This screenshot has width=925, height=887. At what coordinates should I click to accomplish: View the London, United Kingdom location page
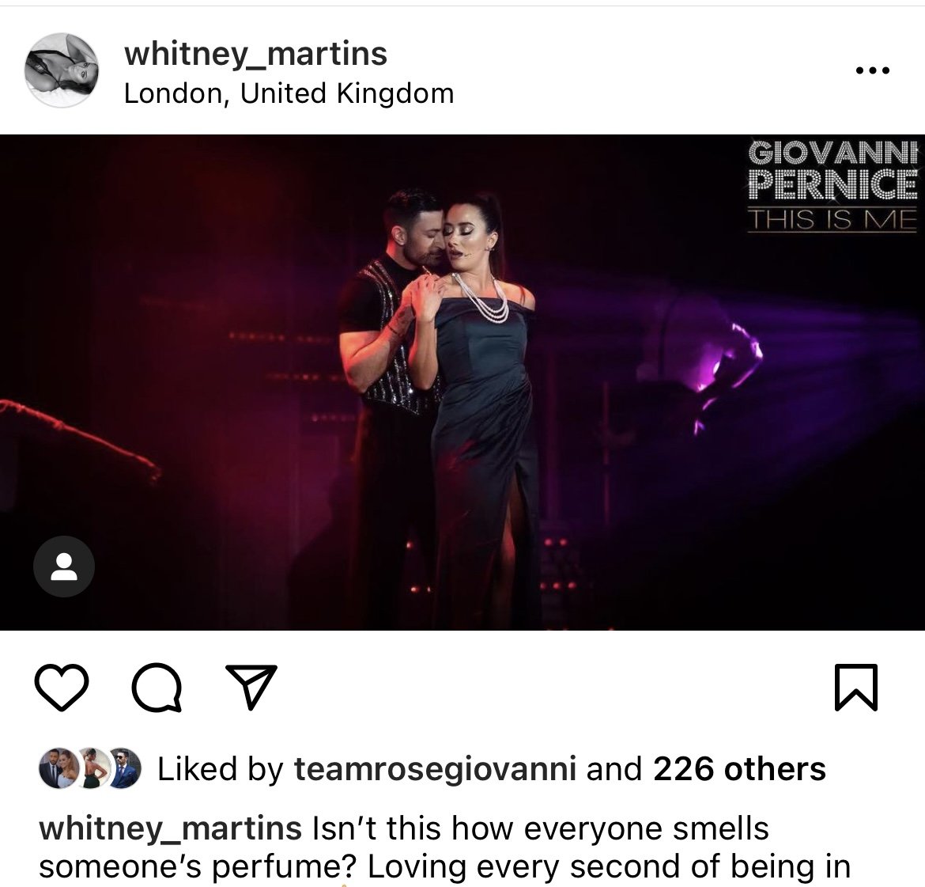point(289,93)
